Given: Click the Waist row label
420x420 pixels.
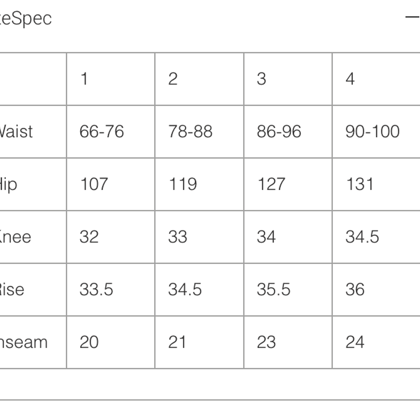Looking at the screenshot, I should [16, 131].
